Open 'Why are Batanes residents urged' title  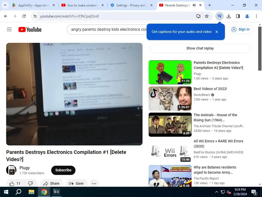[215, 170]
